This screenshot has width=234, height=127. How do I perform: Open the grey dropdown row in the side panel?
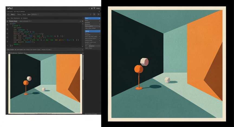coord(93,26)
